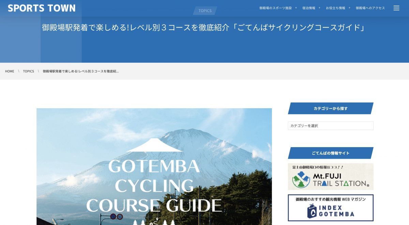
Task: Click the TOPICS tag above title
Action: (205, 11)
